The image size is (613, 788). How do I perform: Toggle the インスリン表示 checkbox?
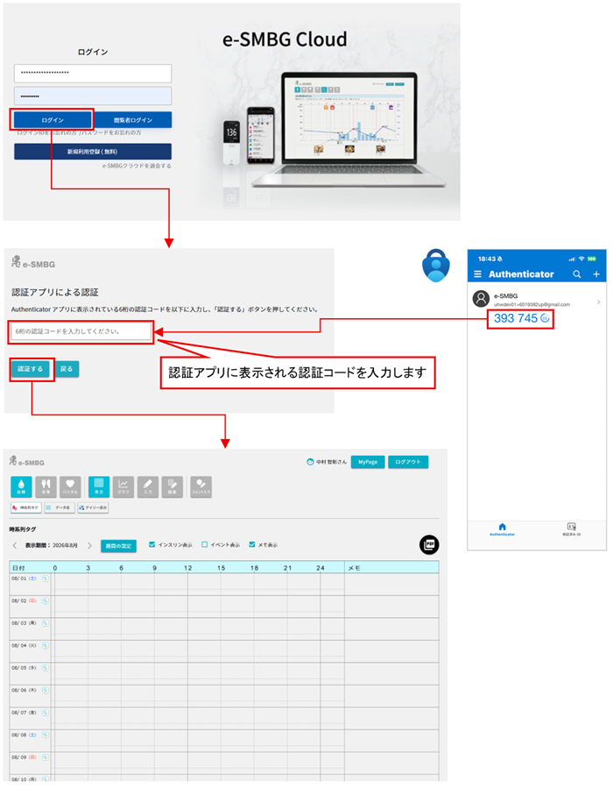[152, 544]
